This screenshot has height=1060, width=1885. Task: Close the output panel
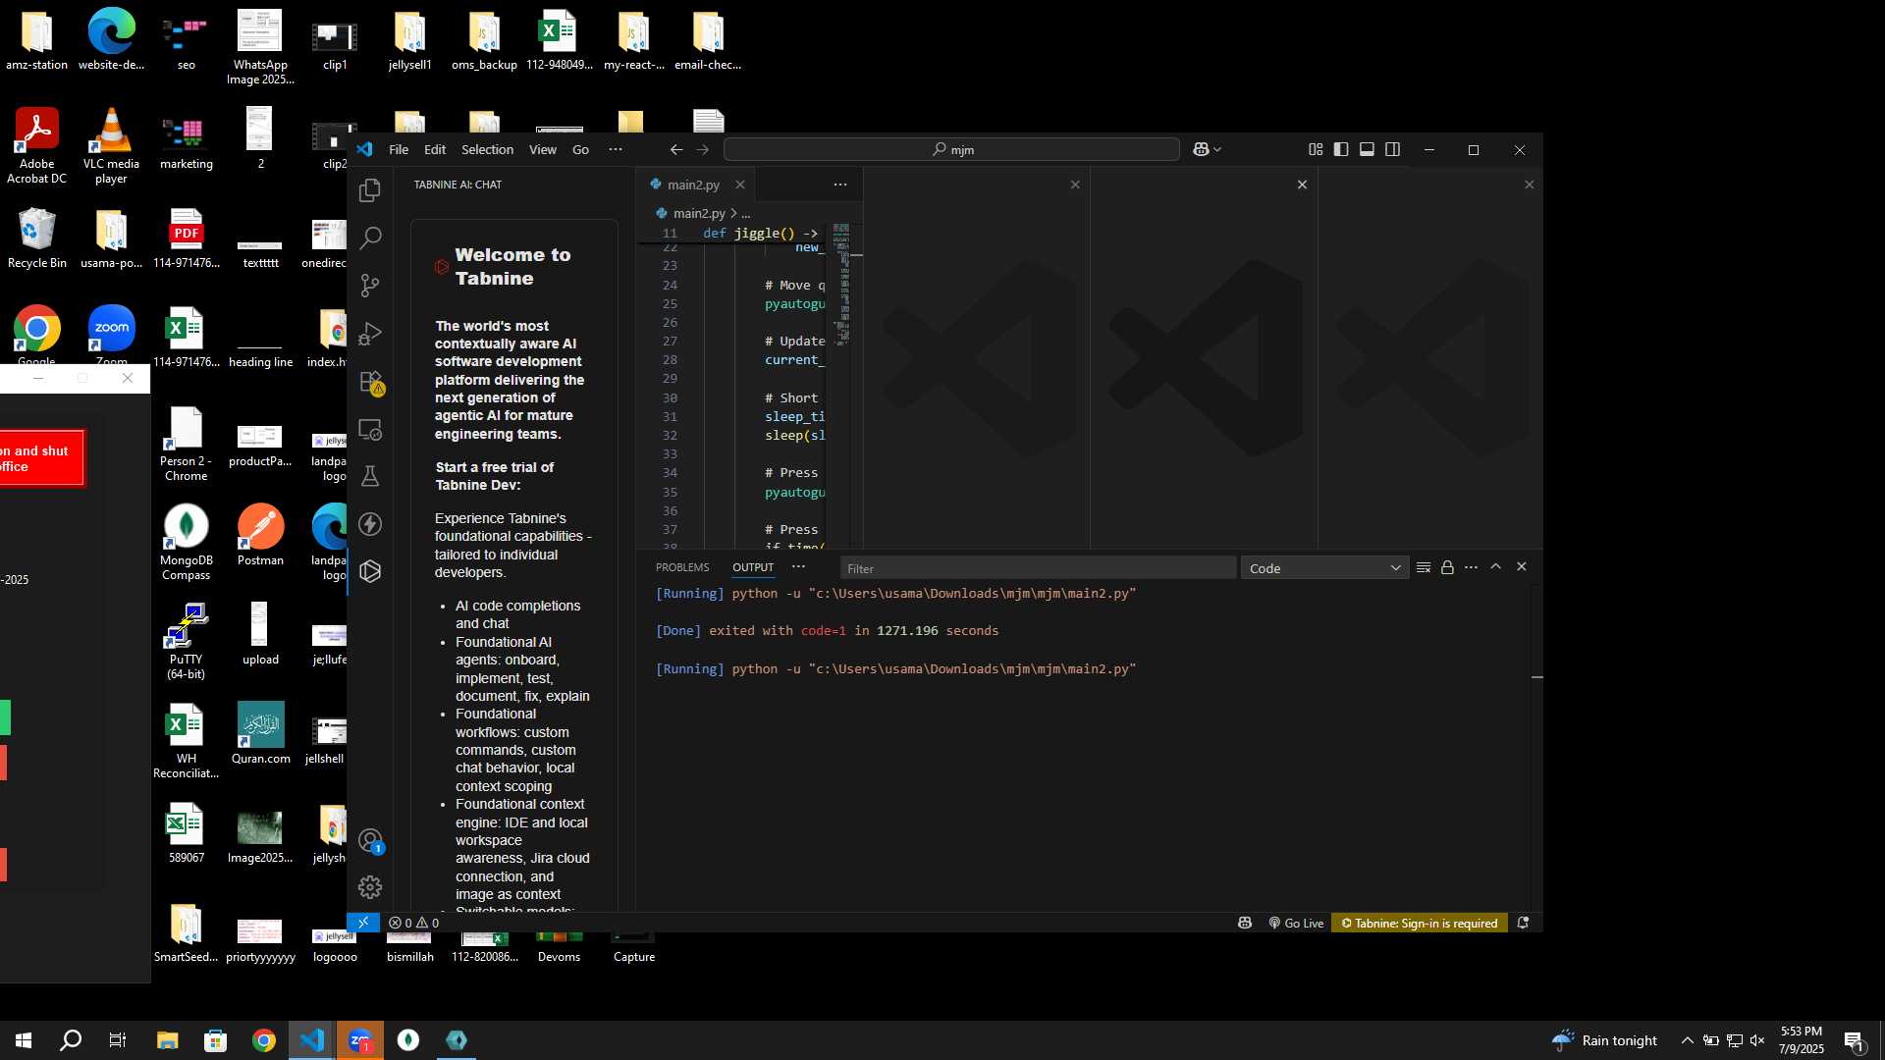(1522, 566)
